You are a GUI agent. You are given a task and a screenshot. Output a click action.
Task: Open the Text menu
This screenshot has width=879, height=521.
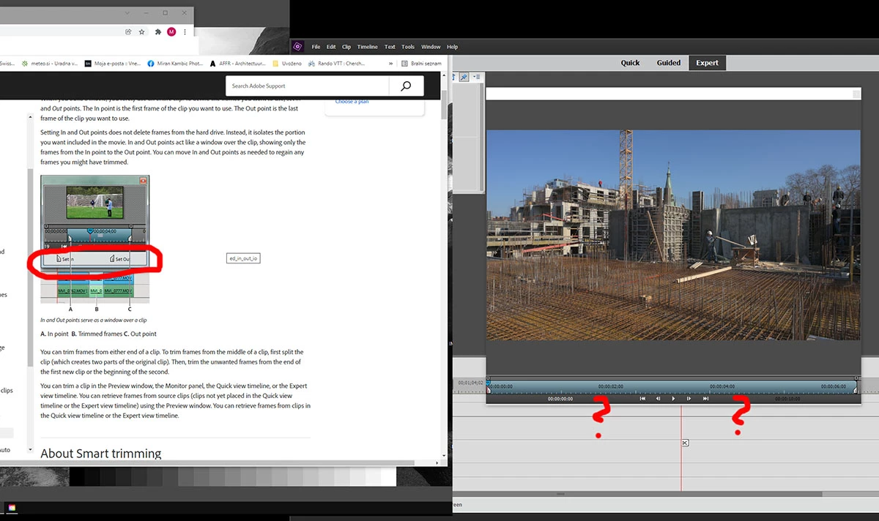pyautogui.click(x=390, y=47)
